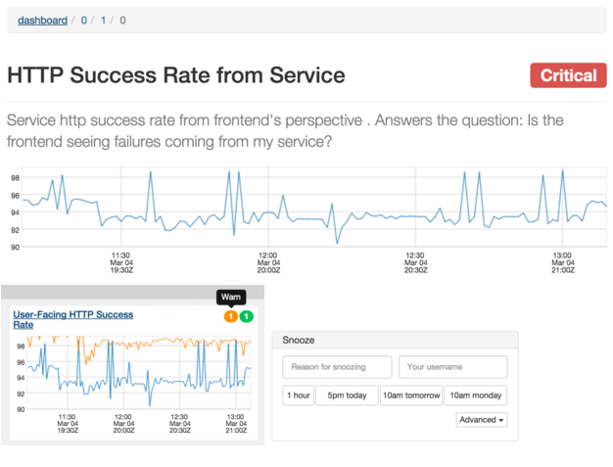Click the Snooze panel header
Screen dimensions: 613x467
pyautogui.click(x=394, y=340)
